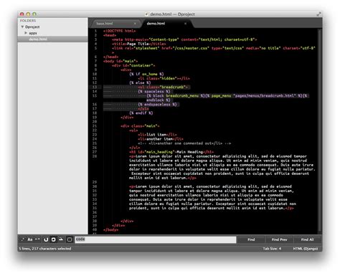Toggle the in-selection search icon

(x=61, y=239)
